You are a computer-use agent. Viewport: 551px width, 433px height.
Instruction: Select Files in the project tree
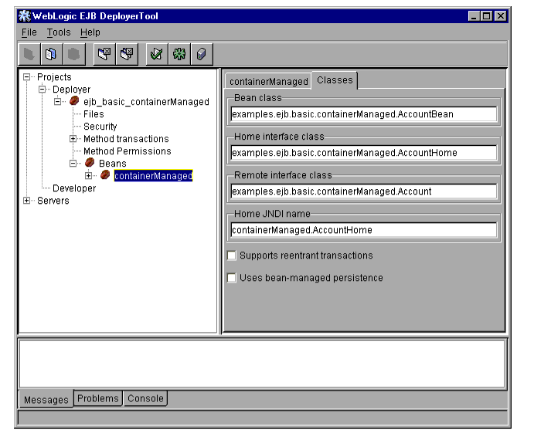[94, 114]
